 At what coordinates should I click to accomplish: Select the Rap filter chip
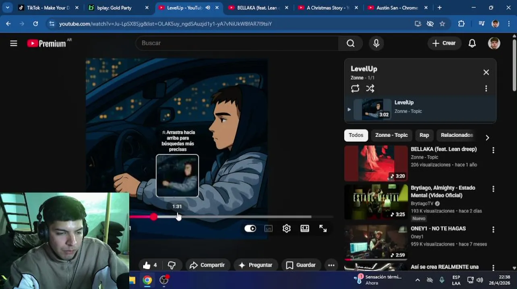pos(424,135)
